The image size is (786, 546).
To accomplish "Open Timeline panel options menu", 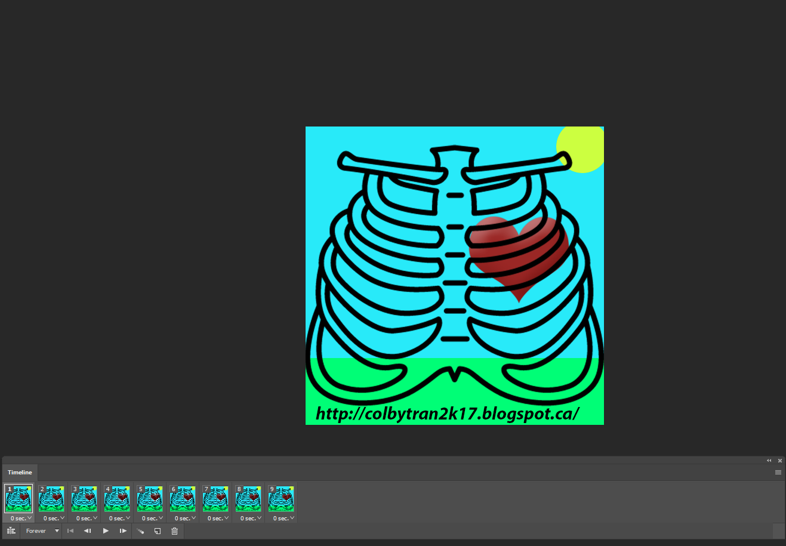I will [778, 472].
